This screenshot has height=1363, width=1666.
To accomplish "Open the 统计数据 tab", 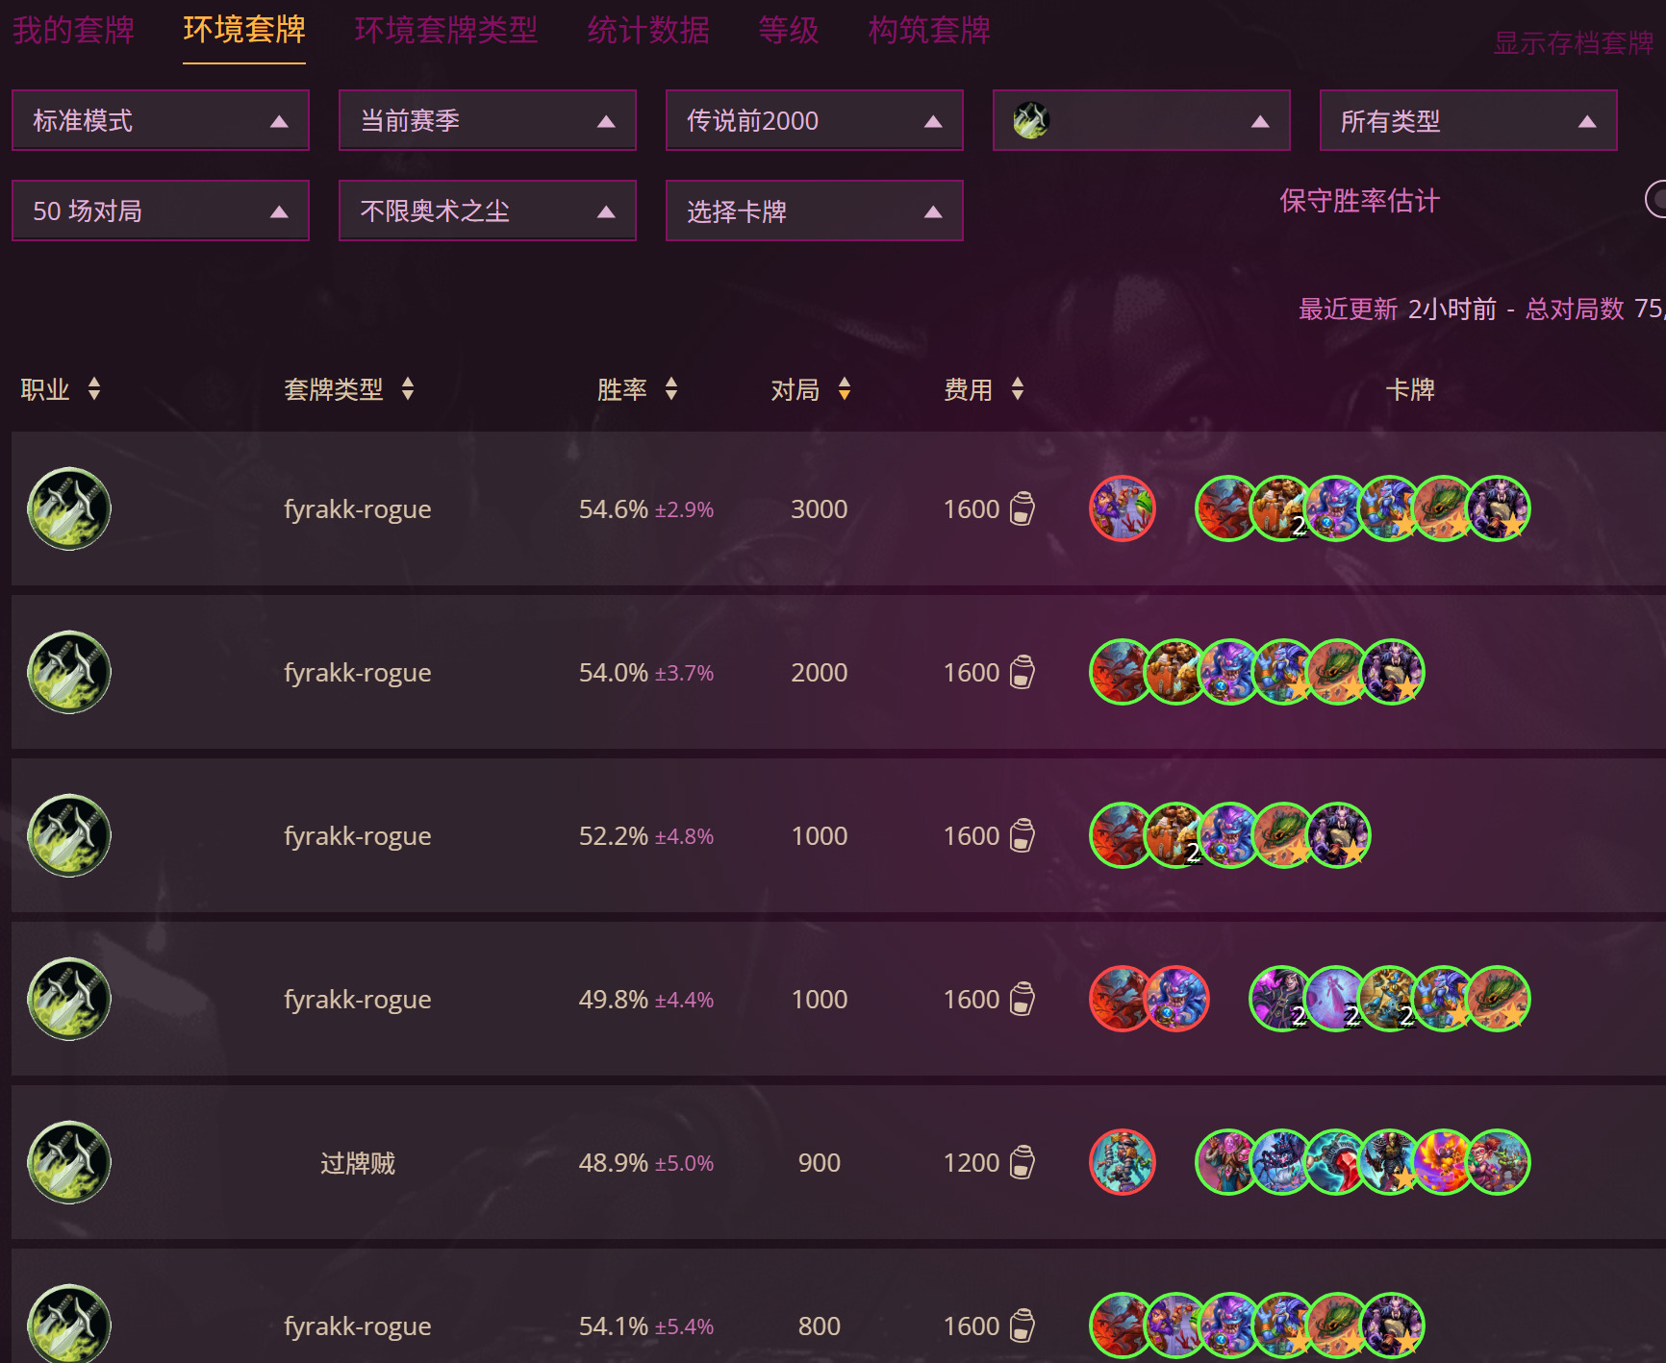I will (x=647, y=31).
